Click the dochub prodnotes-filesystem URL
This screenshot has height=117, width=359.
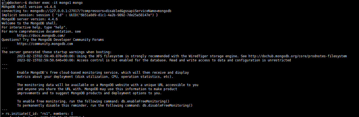coord(298,56)
